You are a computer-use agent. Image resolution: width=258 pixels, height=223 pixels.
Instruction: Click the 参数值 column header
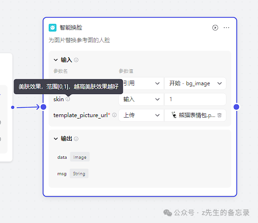click(x=126, y=71)
